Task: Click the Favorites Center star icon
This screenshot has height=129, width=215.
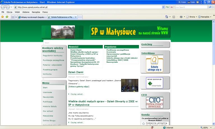Action: pyautogui.click(x=2, y=17)
